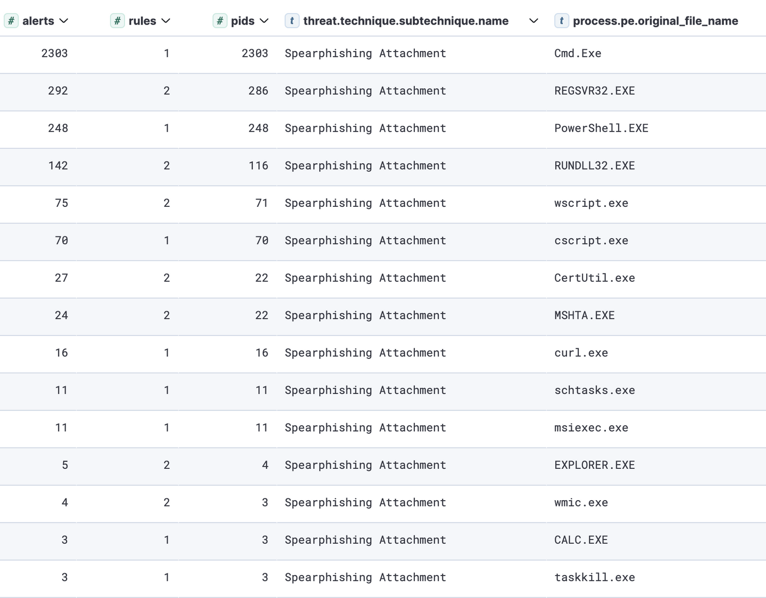Screen dimensions: 766x598
Task: Expand the rules column options chevron
Action: [166, 21]
